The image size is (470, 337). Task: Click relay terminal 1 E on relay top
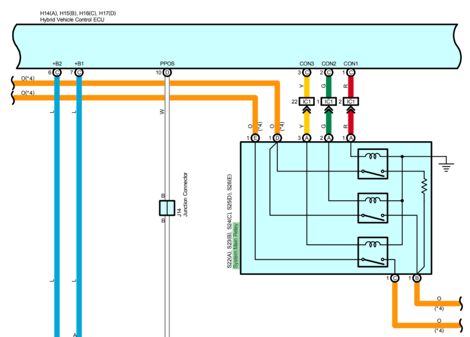click(x=255, y=138)
